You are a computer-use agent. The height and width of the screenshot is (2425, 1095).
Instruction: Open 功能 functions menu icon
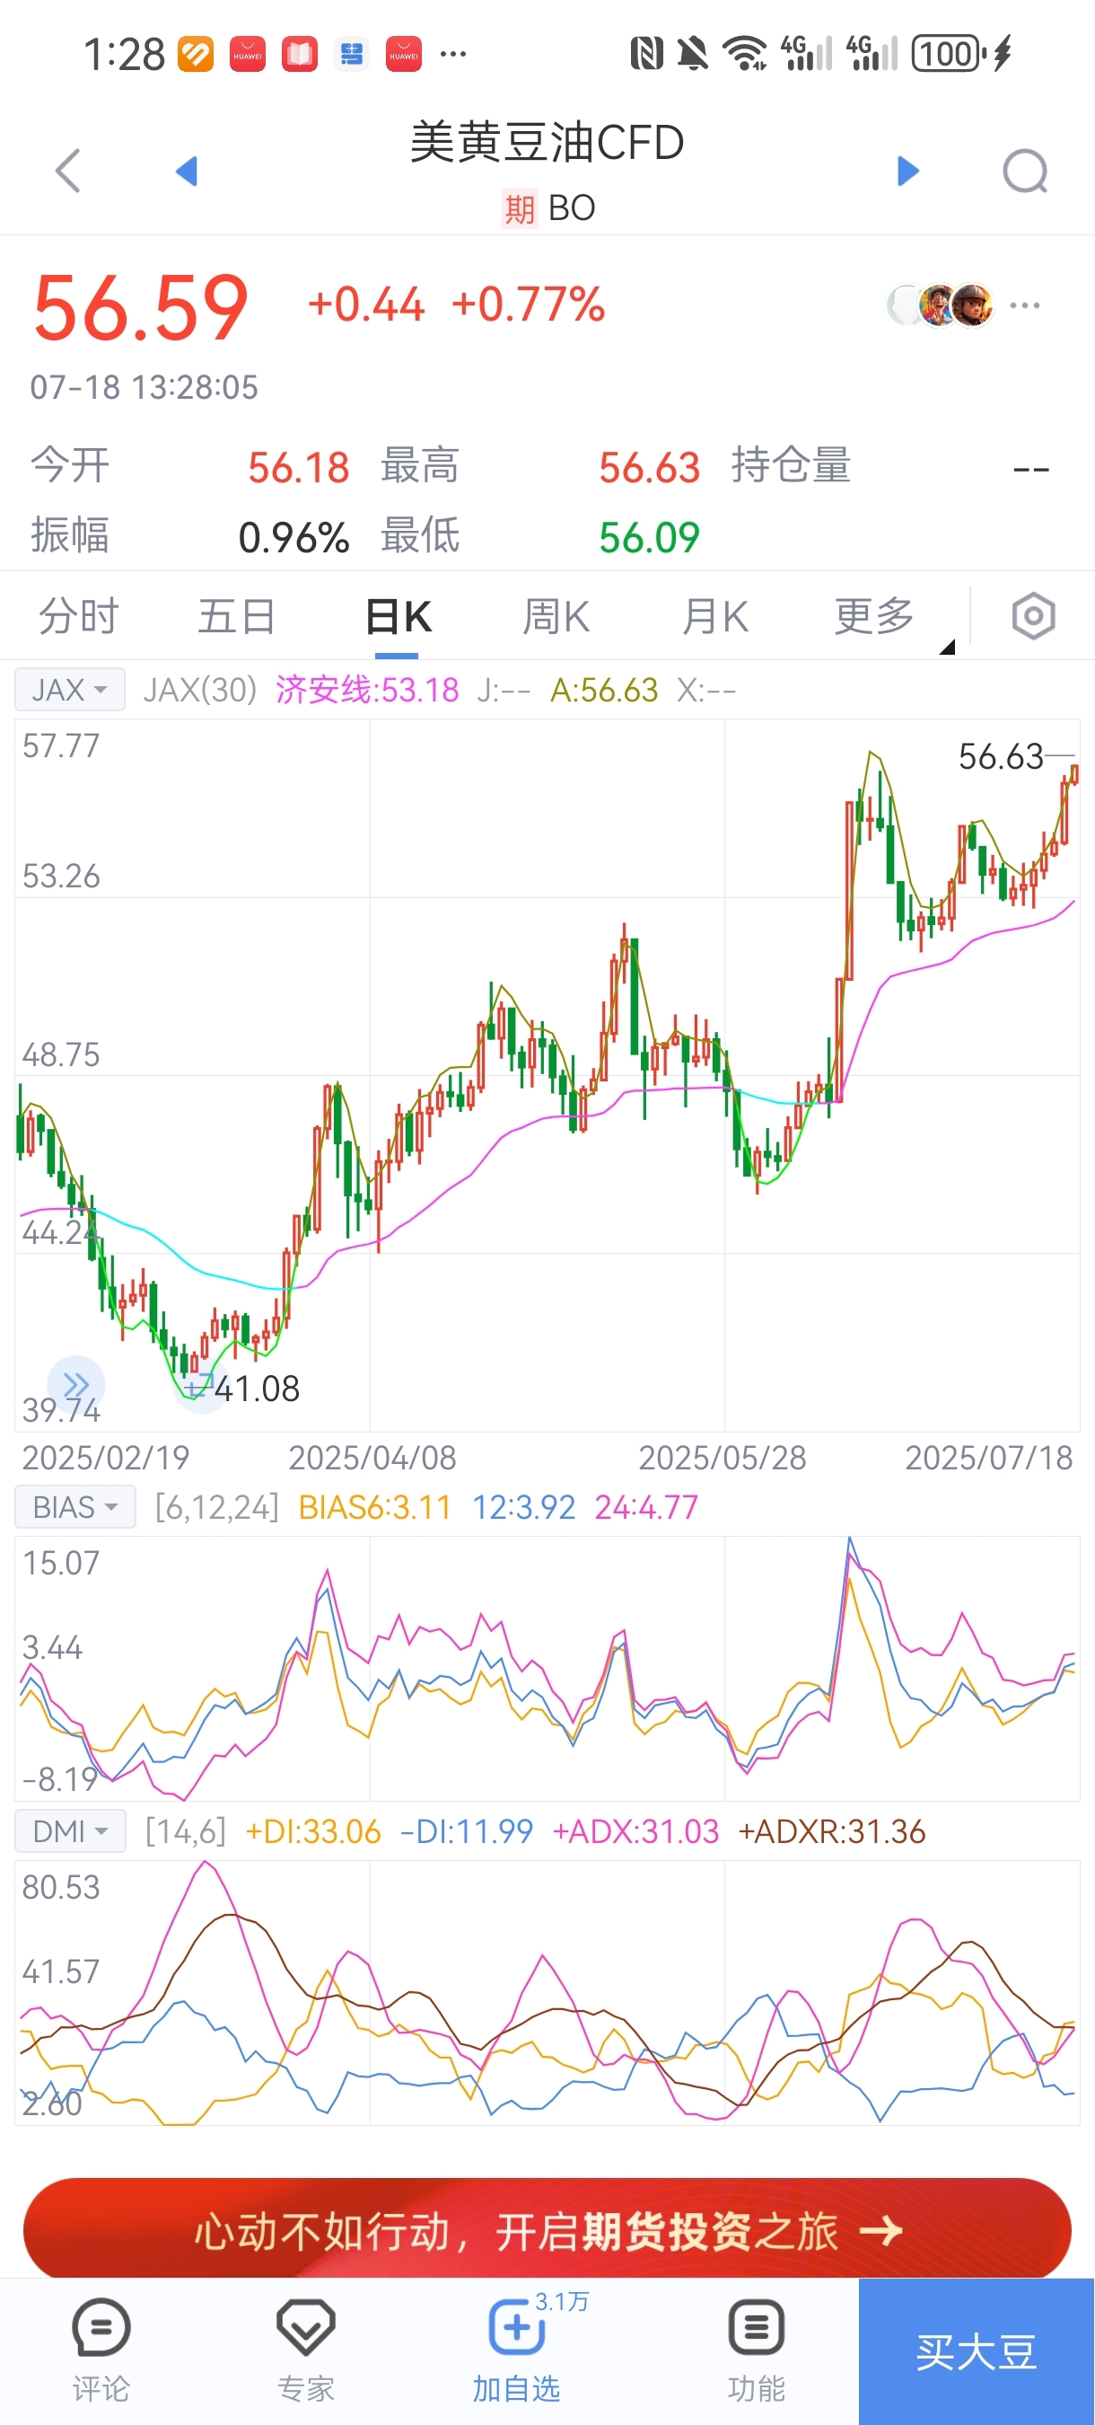[756, 2349]
